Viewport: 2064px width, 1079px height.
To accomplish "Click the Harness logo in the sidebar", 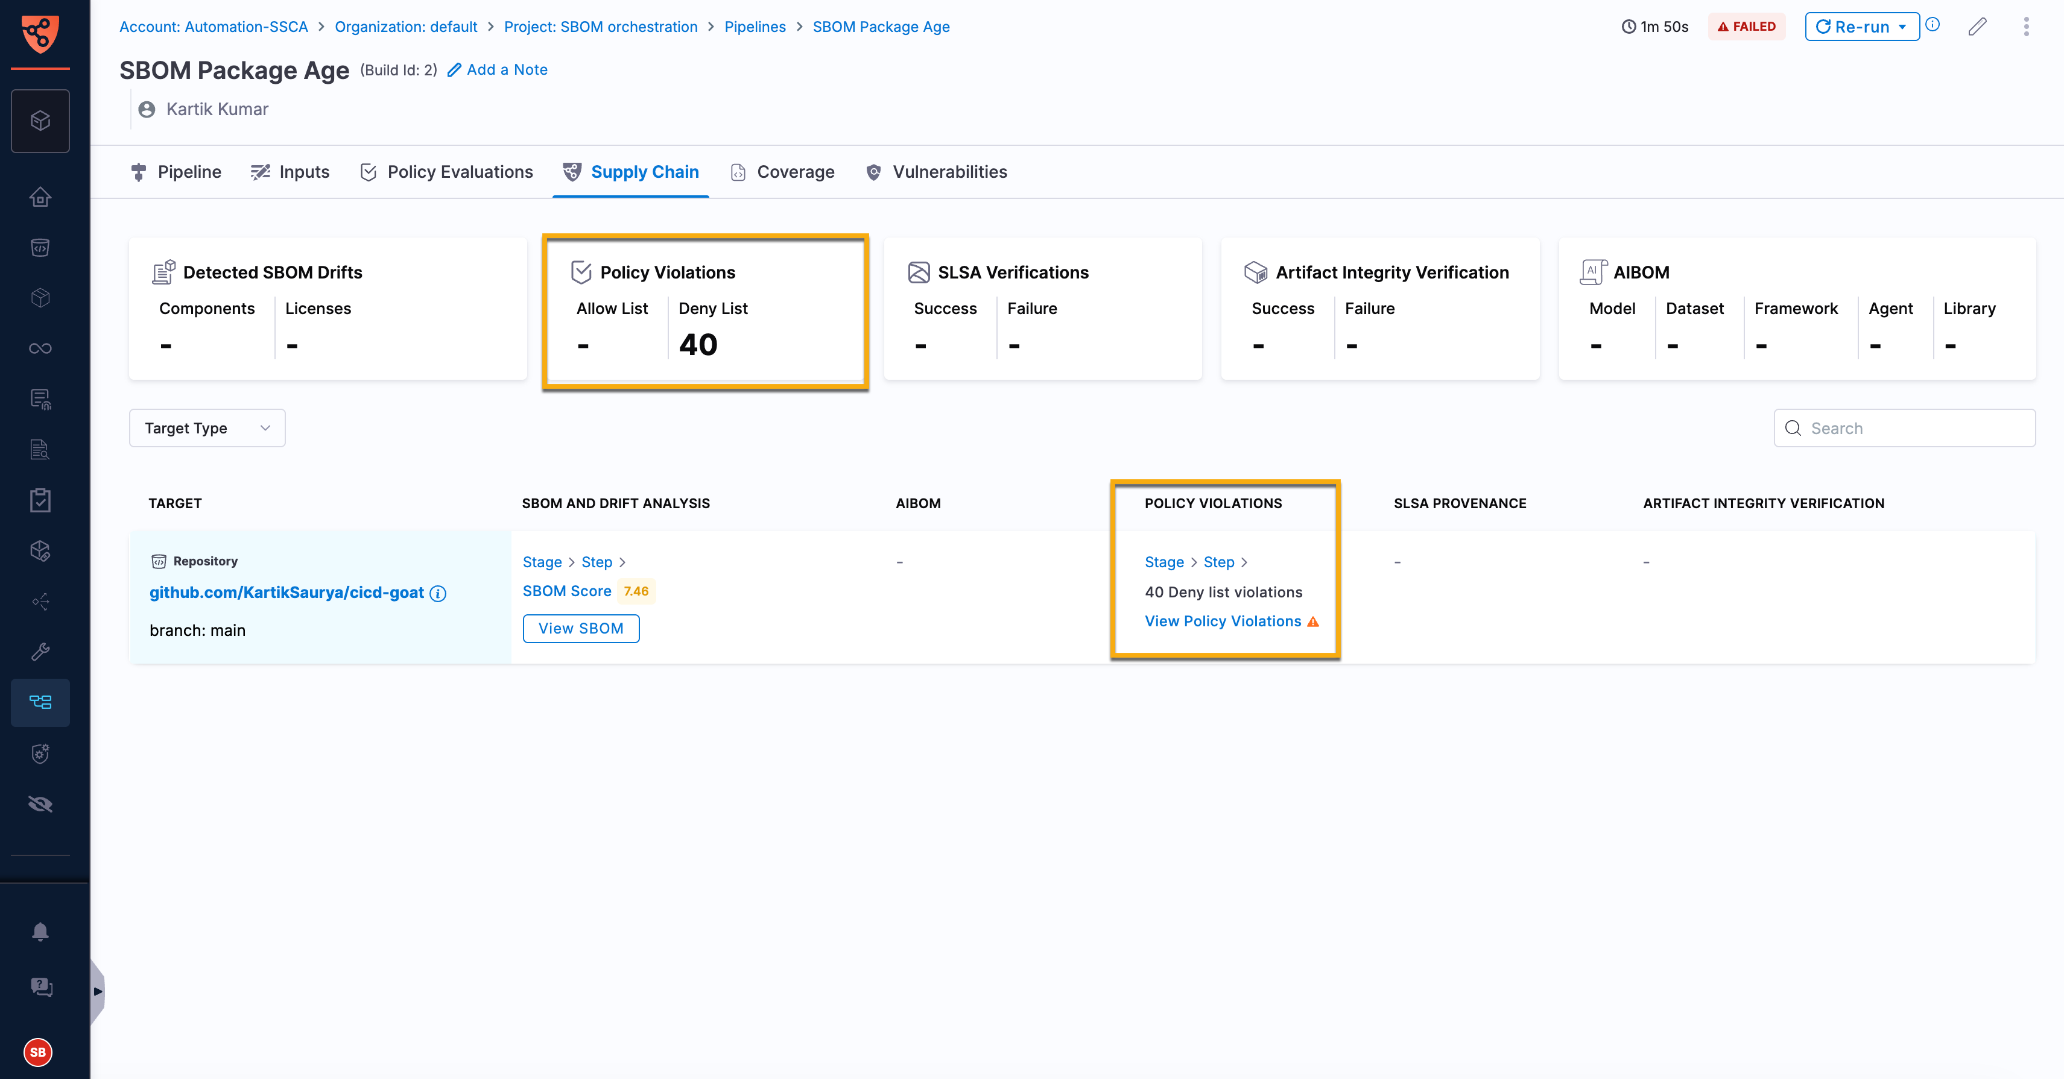I will 40,34.
